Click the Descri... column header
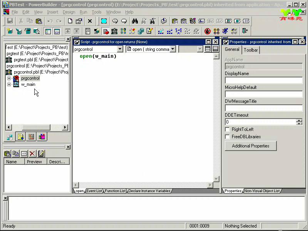 (x=58, y=162)
